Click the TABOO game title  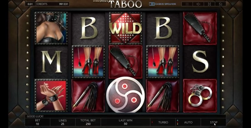[x=125, y=4]
